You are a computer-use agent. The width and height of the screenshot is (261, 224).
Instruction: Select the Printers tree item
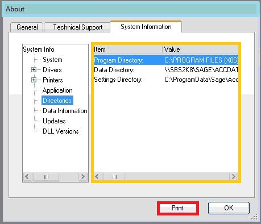point(53,80)
